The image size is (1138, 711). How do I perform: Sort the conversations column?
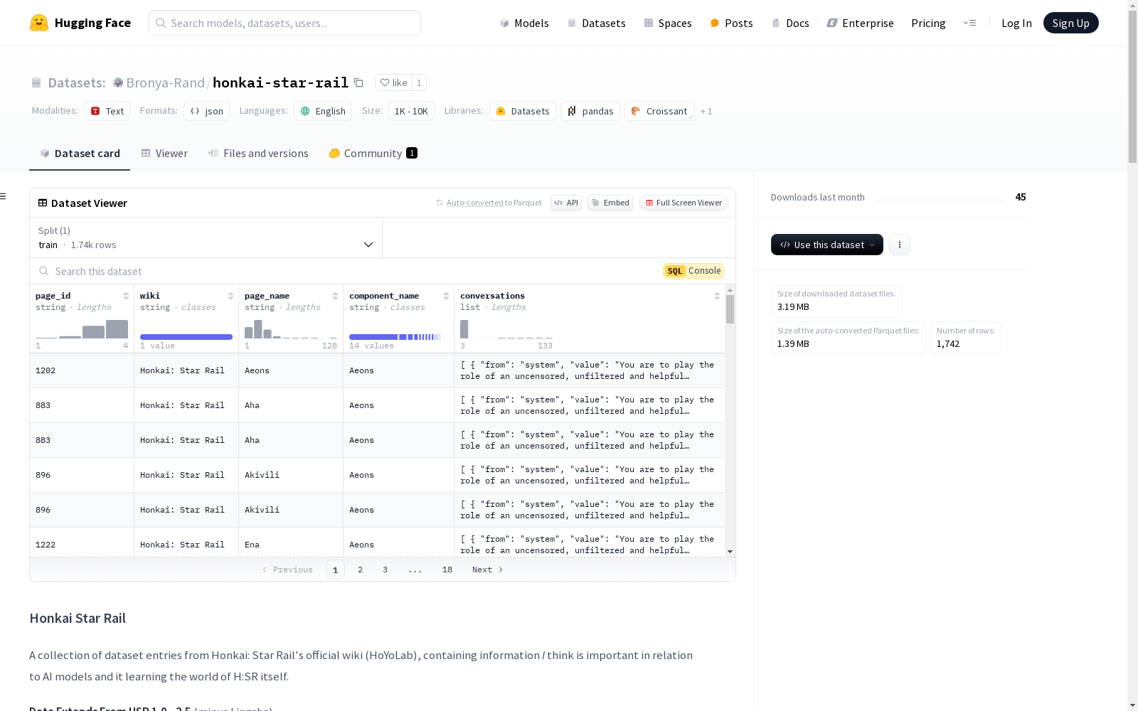pos(717,296)
